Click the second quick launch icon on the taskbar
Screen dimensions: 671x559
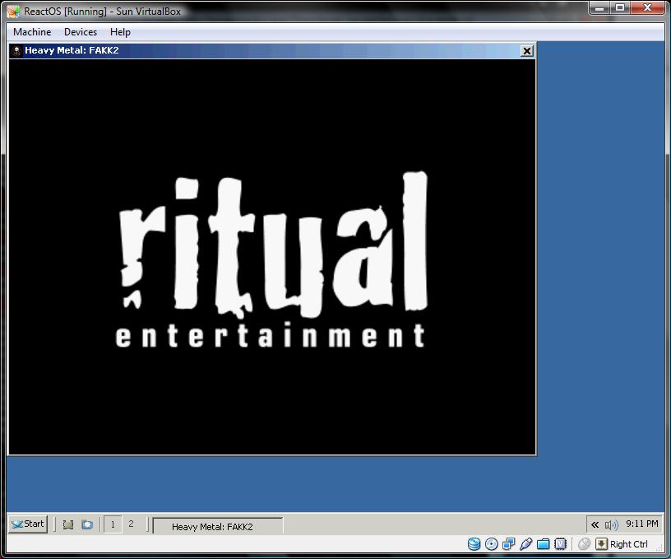tap(86, 524)
